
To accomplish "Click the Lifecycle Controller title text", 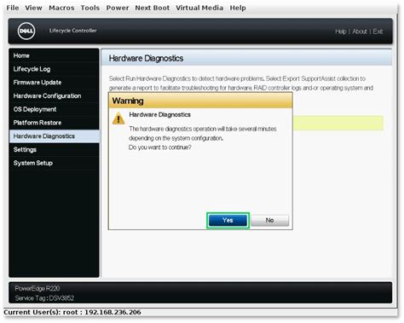I will click(x=73, y=31).
